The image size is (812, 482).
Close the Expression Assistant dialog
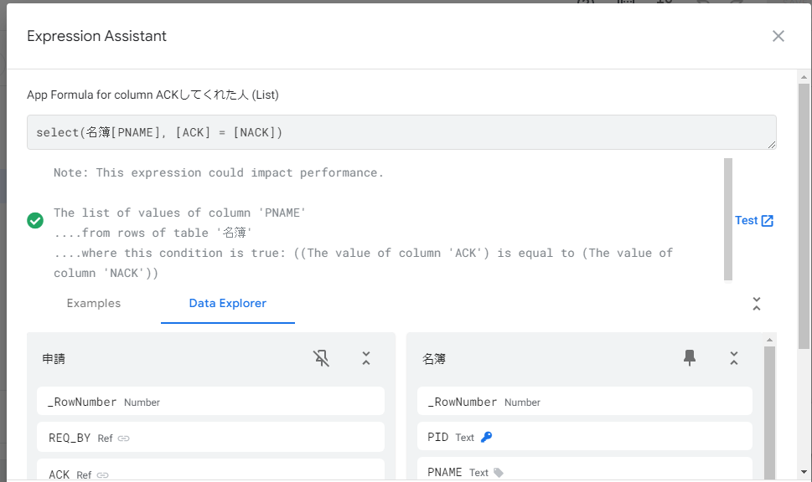tap(778, 36)
